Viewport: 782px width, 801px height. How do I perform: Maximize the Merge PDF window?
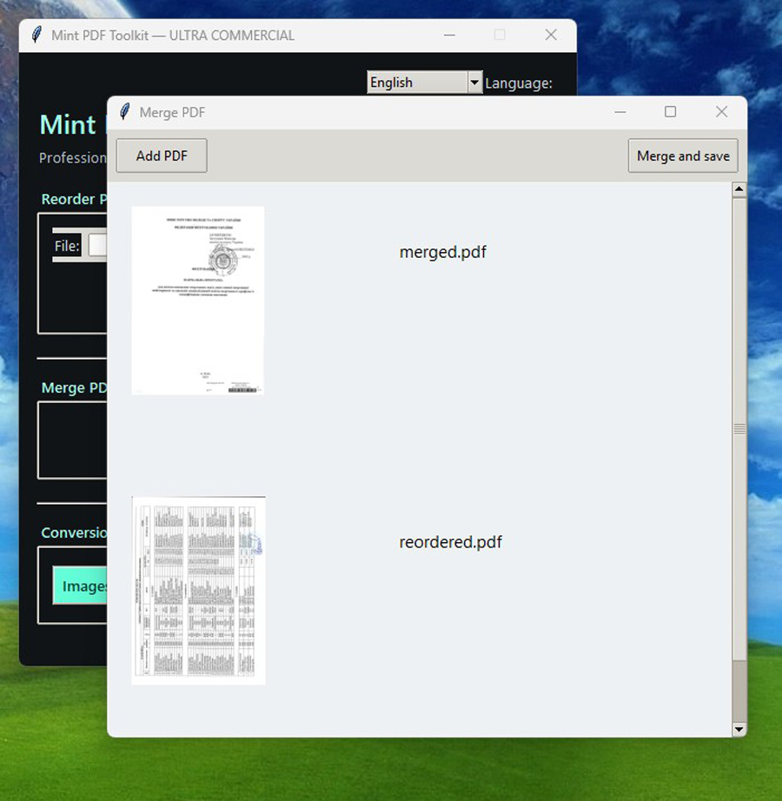670,112
